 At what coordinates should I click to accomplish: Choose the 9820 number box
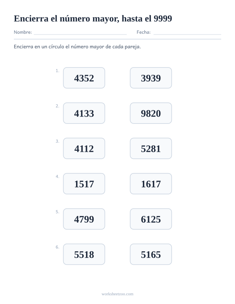click(151, 113)
